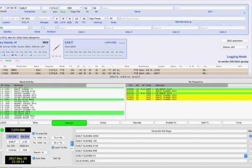Click small collapse triangle below QTH field
The height and width of the screenshot is (168, 252).
pyautogui.click(x=244, y=13)
